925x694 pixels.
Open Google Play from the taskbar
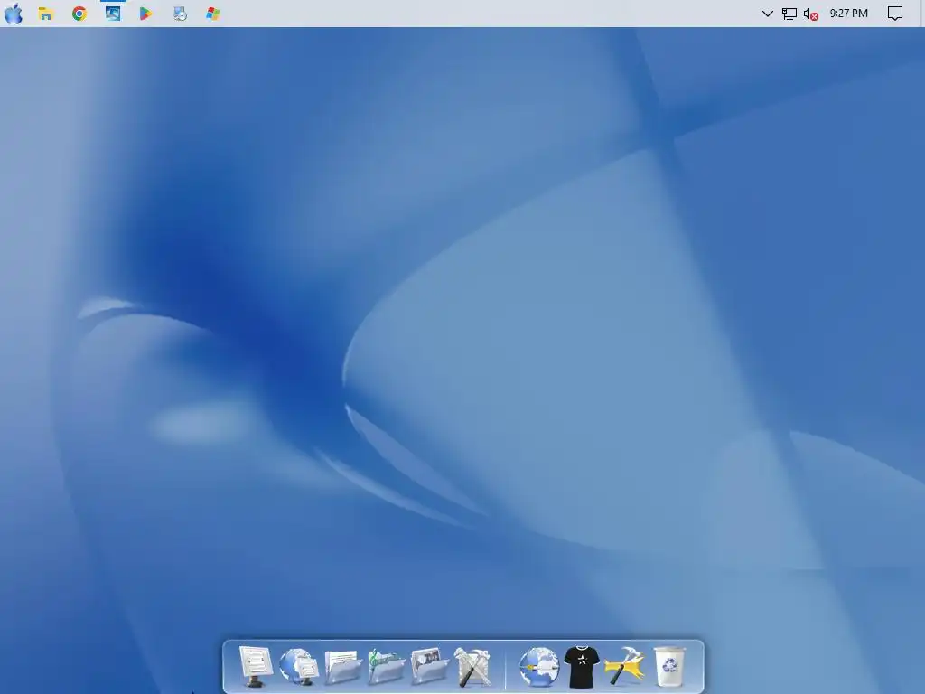[145, 14]
